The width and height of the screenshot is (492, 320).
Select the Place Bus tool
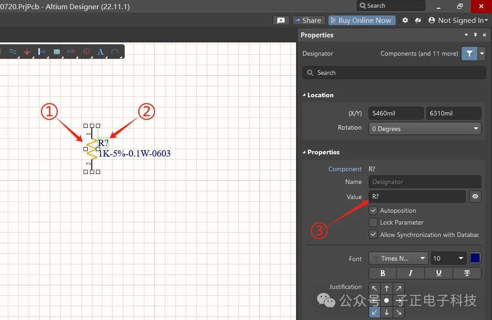[x=13, y=52]
